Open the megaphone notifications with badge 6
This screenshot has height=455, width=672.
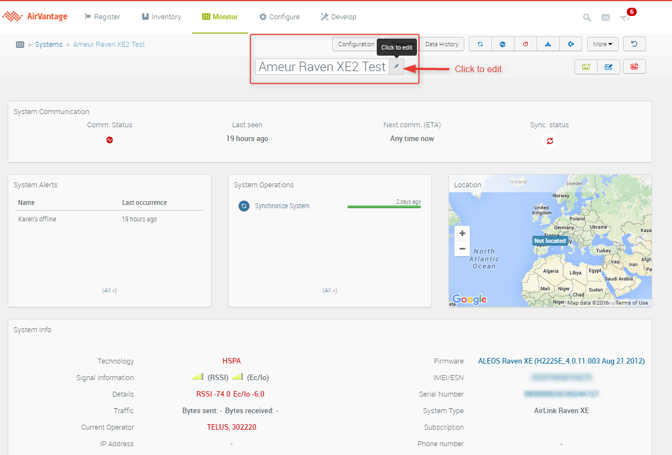pos(625,18)
